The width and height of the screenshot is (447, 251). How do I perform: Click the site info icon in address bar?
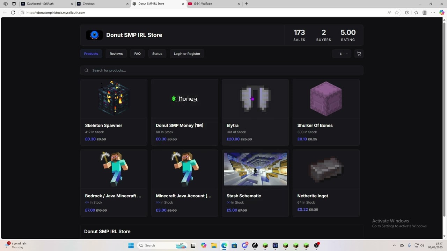[22, 13]
